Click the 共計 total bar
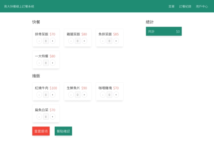Image resolution: width=214 pixels, height=161 pixels. tap(164, 31)
